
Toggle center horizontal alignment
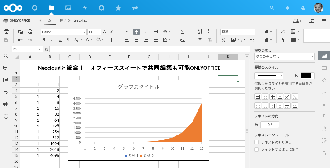[137, 40]
